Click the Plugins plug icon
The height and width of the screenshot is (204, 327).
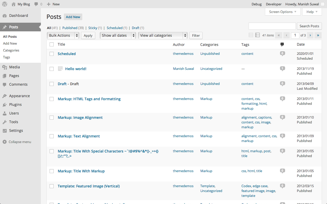5,105
